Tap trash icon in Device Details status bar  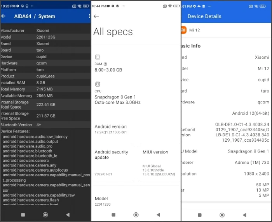(204, 6)
